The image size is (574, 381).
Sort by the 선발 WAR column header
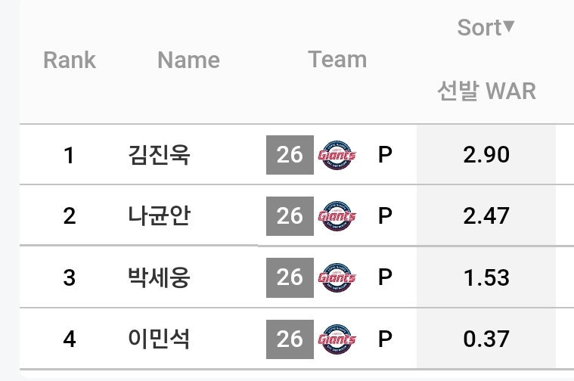click(486, 91)
